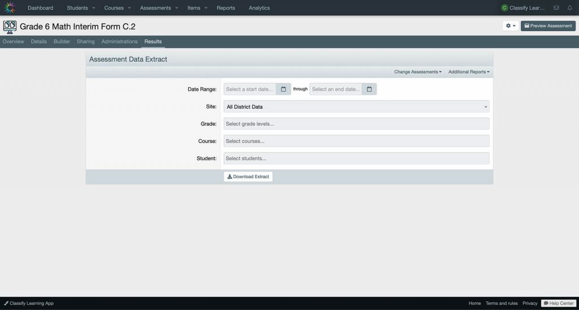The width and height of the screenshot is (579, 310).
Task: Open the Help Center button
Action: (558, 303)
